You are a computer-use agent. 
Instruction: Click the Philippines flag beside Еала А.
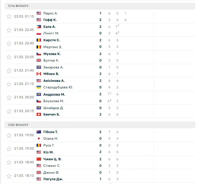pyautogui.click(x=39, y=27)
